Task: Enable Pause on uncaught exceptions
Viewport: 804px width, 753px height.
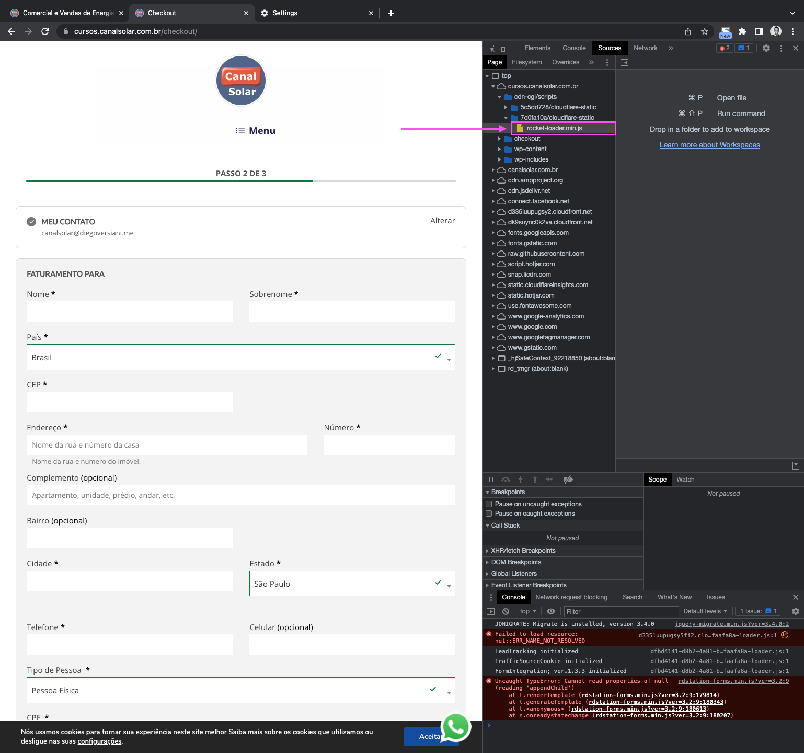Action: point(489,504)
